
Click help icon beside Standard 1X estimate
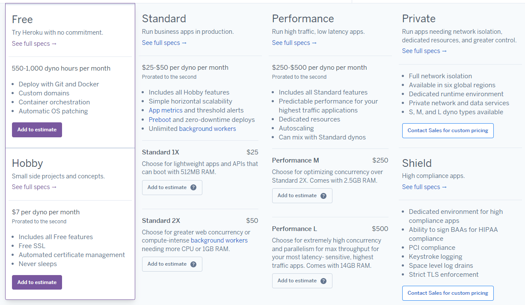(x=193, y=187)
